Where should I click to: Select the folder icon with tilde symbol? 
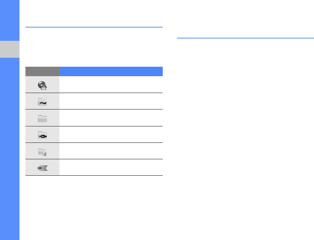click(x=42, y=102)
